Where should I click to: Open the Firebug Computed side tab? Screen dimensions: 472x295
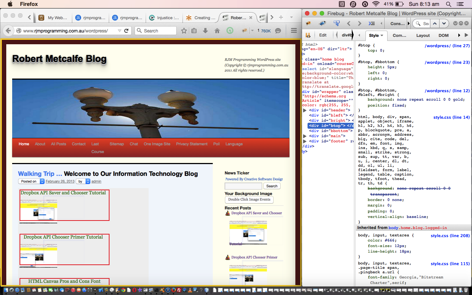point(399,35)
